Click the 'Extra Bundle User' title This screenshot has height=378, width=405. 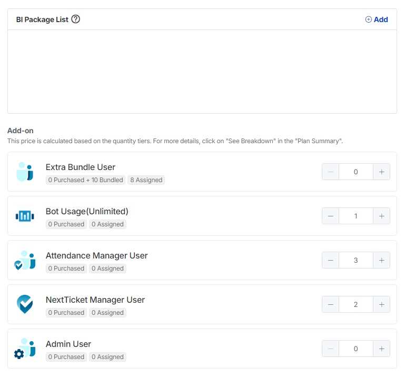[81, 167]
